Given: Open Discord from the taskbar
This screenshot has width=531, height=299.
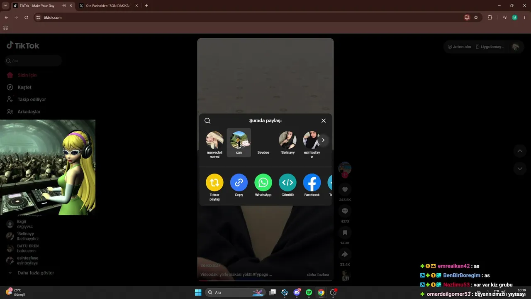Looking at the screenshot, I should [297, 292].
